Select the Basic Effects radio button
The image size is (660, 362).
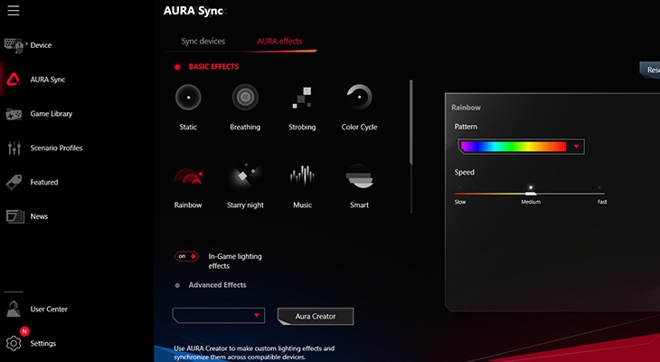pos(177,67)
